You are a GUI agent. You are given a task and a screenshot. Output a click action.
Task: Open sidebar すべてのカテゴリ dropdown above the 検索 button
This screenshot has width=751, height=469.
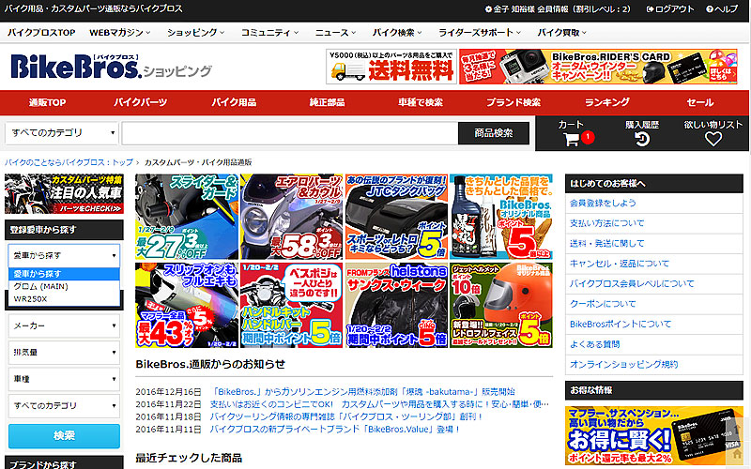tap(64, 406)
